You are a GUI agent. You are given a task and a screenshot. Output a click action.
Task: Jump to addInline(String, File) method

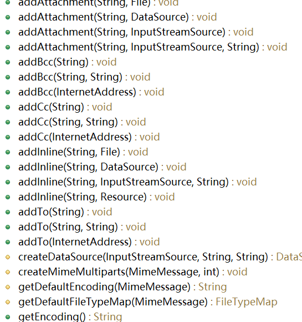(83, 152)
